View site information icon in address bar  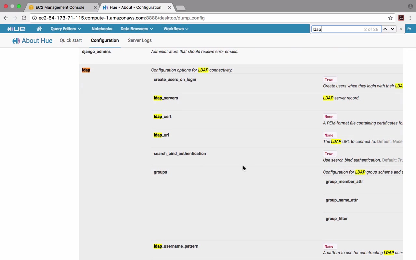[x=34, y=18]
